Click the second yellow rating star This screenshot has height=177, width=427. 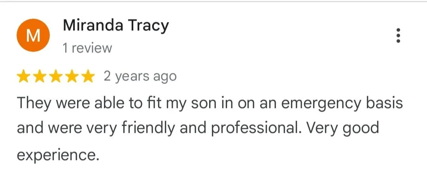coord(40,76)
